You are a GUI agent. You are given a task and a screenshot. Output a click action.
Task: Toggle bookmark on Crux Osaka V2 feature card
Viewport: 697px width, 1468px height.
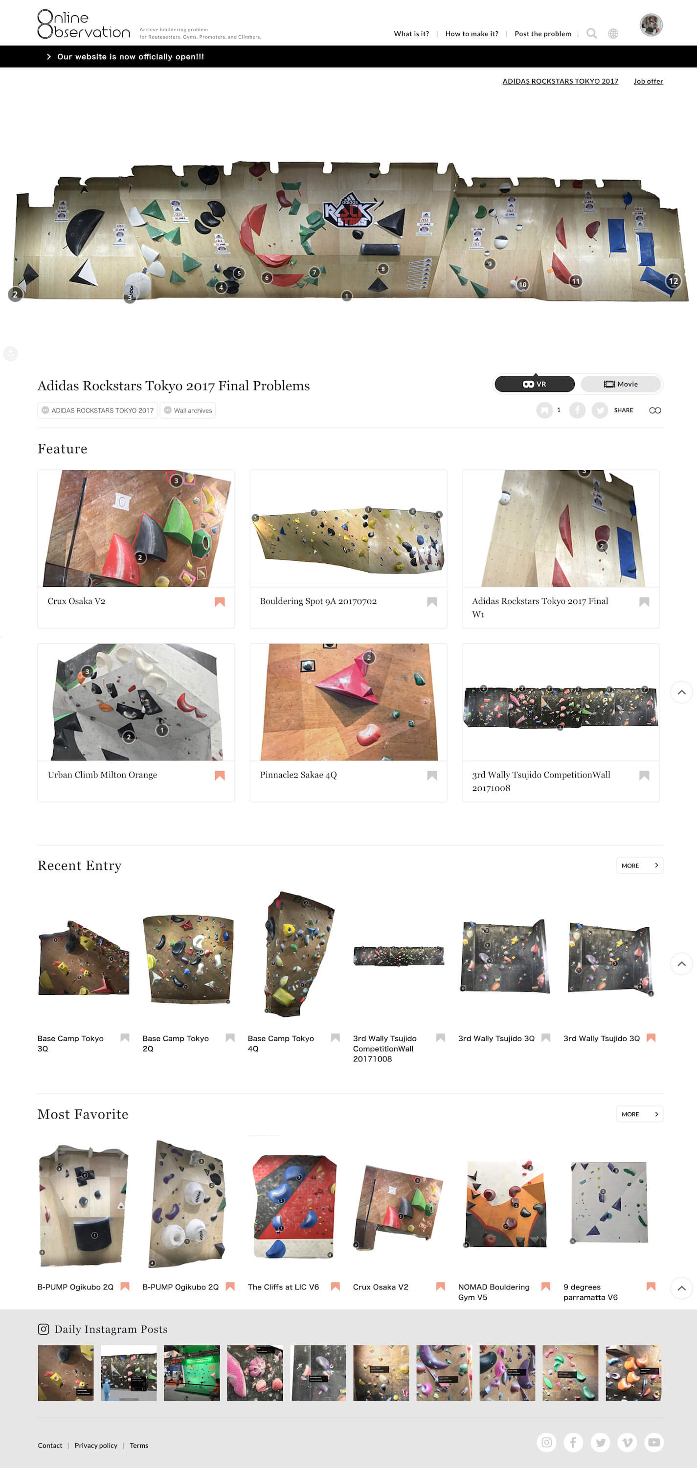pos(219,602)
